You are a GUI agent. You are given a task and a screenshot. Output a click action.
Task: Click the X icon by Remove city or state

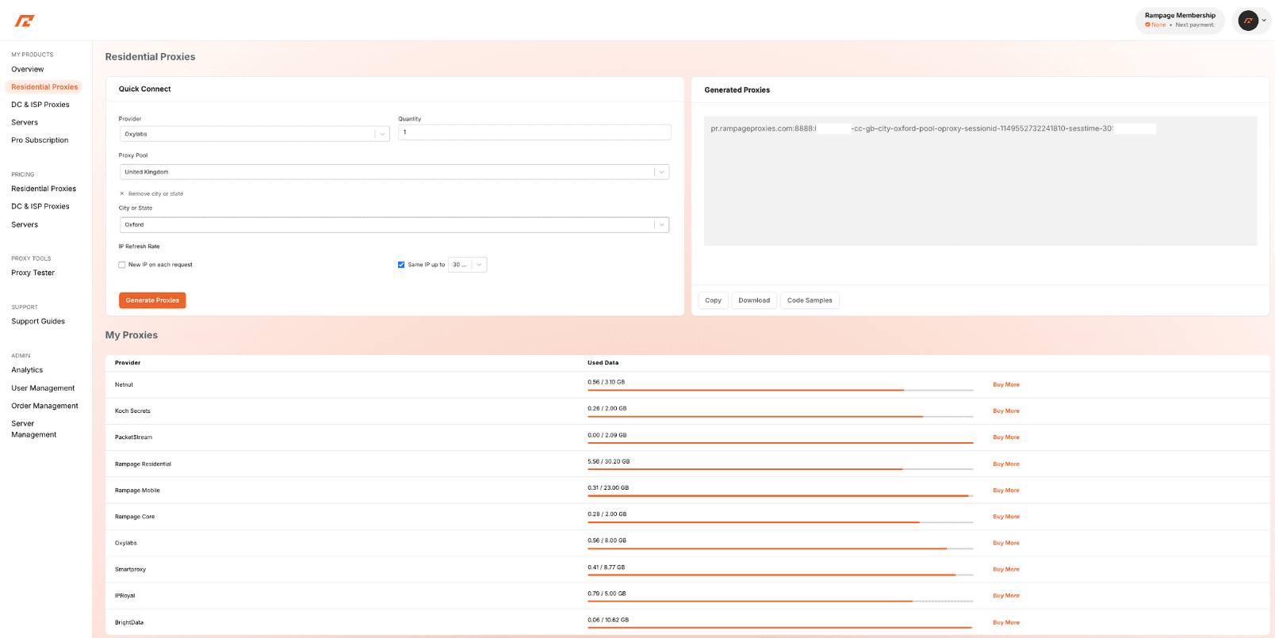coord(121,193)
